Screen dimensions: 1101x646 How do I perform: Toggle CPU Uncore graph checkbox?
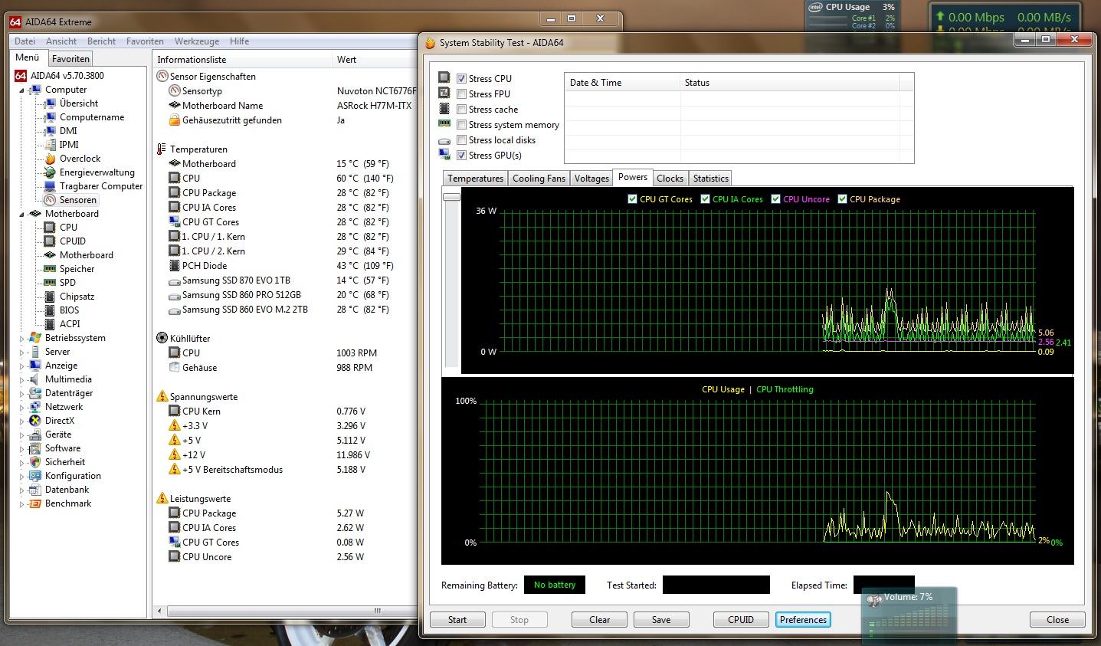(775, 199)
